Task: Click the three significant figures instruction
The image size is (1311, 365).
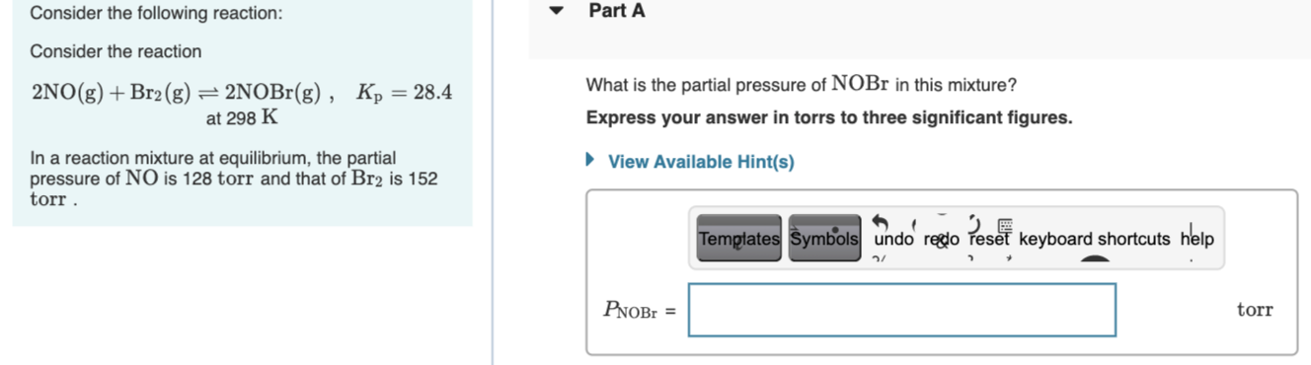Action: click(829, 118)
